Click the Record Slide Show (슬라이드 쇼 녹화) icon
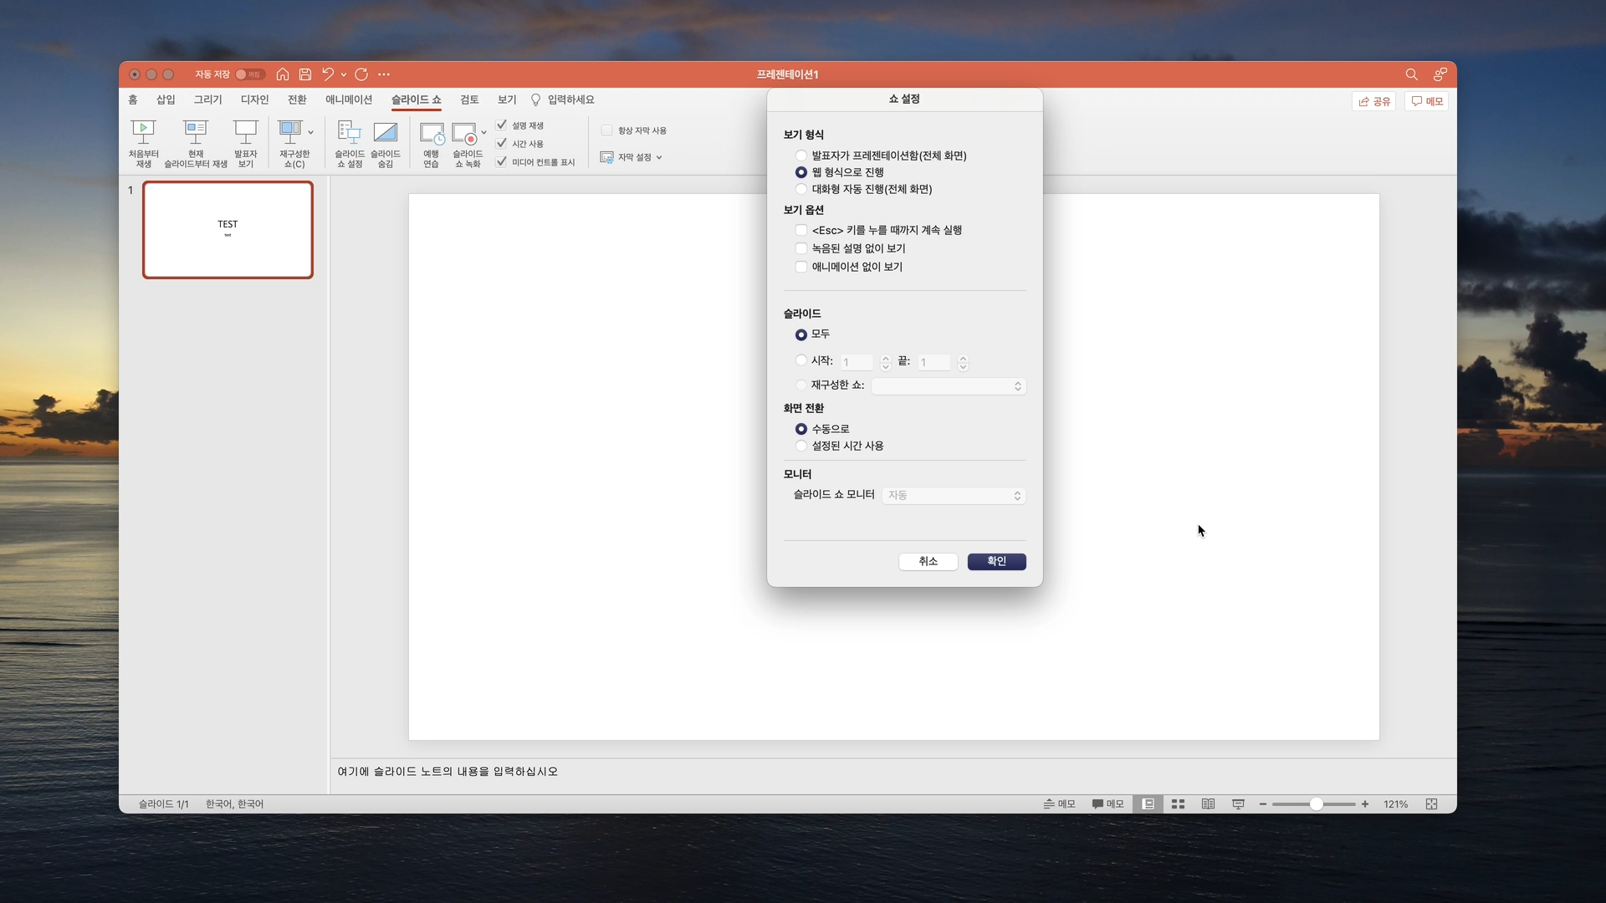 [x=465, y=134]
